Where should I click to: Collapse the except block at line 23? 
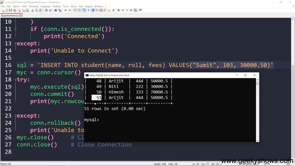click(x=16, y=116)
